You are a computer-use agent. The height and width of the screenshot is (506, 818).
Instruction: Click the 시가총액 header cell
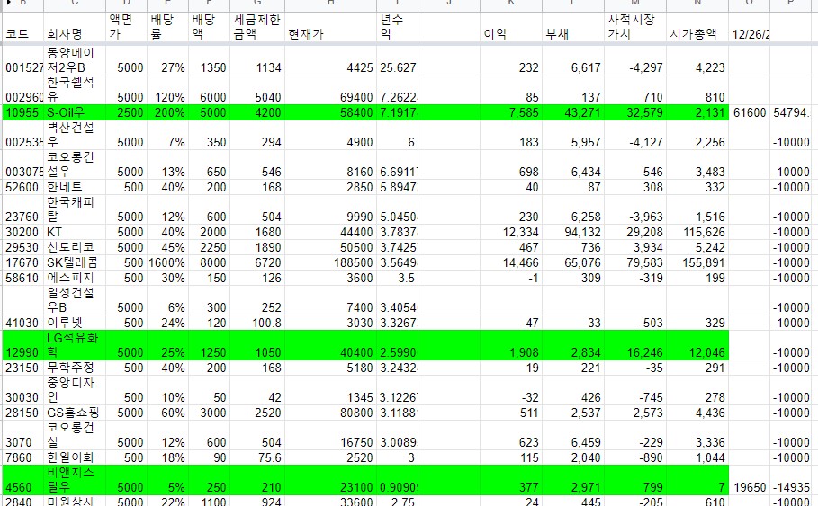pos(697,27)
